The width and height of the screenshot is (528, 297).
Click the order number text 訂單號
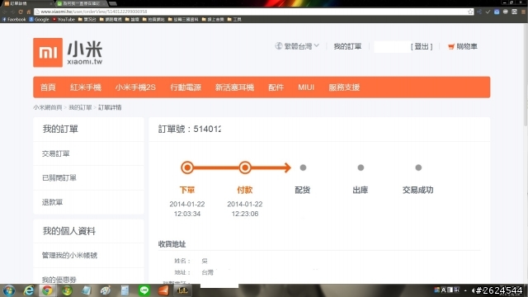coord(190,129)
